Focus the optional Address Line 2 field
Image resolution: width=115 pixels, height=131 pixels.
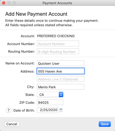(x=61, y=79)
